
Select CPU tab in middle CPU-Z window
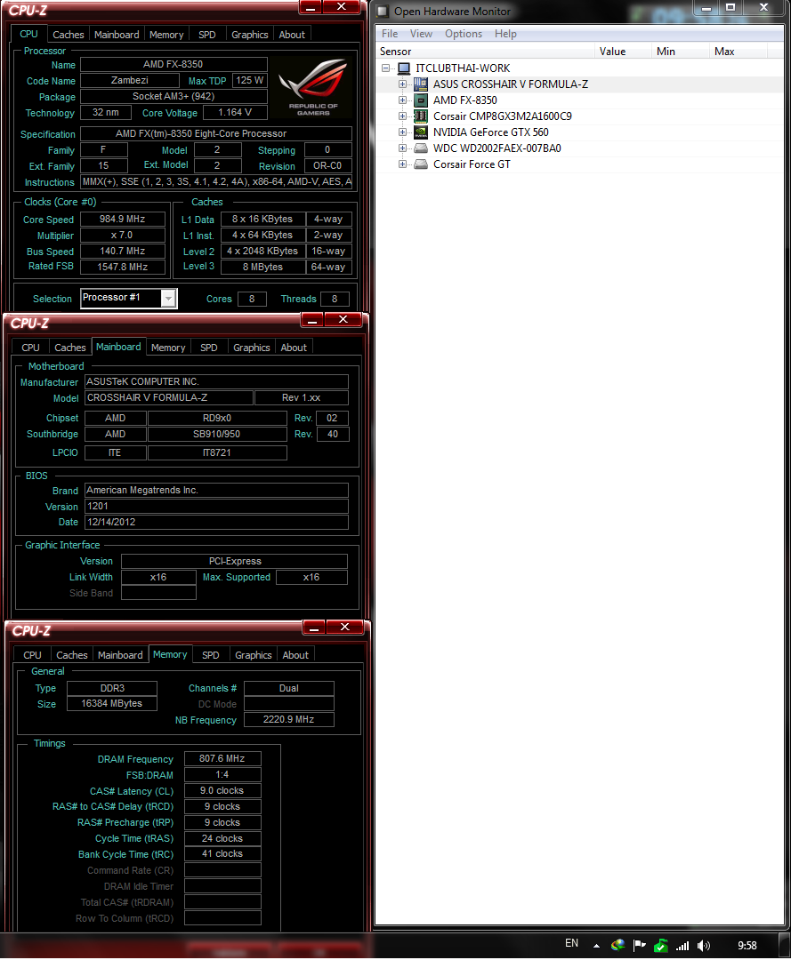pyautogui.click(x=30, y=348)
